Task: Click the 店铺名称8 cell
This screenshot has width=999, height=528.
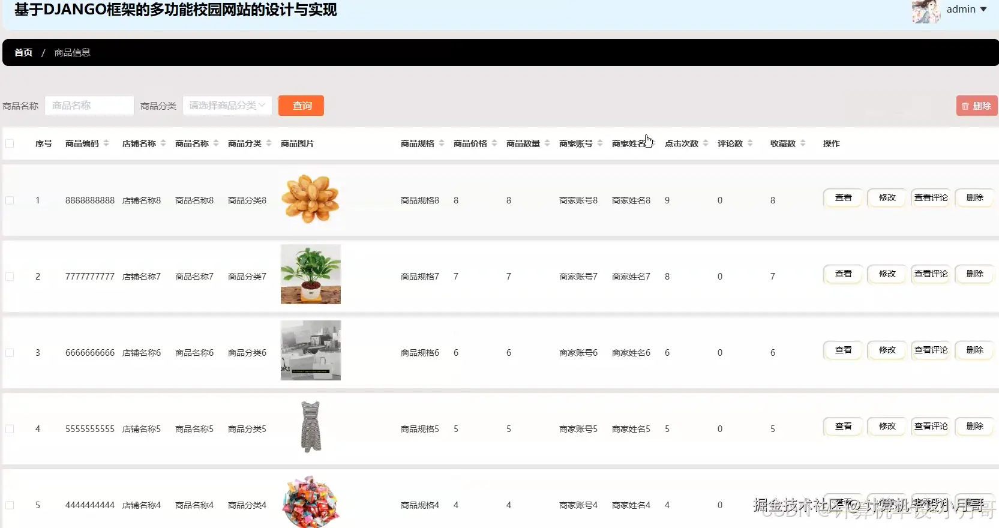Action: 142,200
